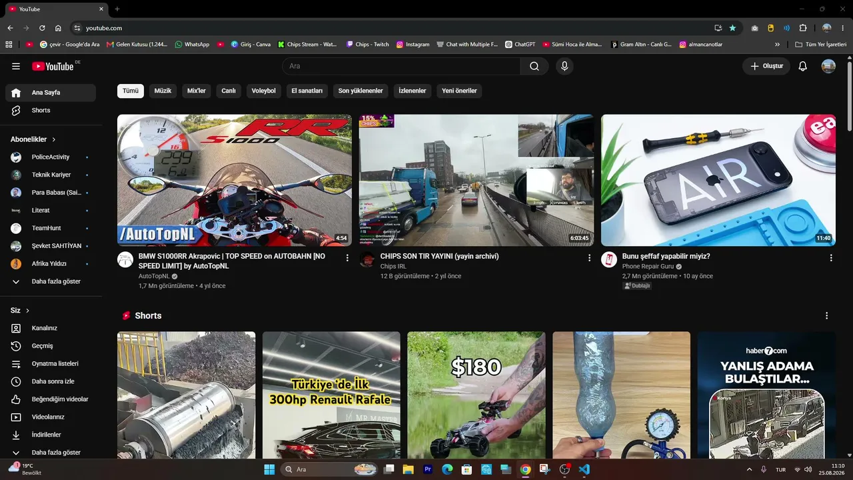Open AutoTopNL channel avatar

point(125,259)
